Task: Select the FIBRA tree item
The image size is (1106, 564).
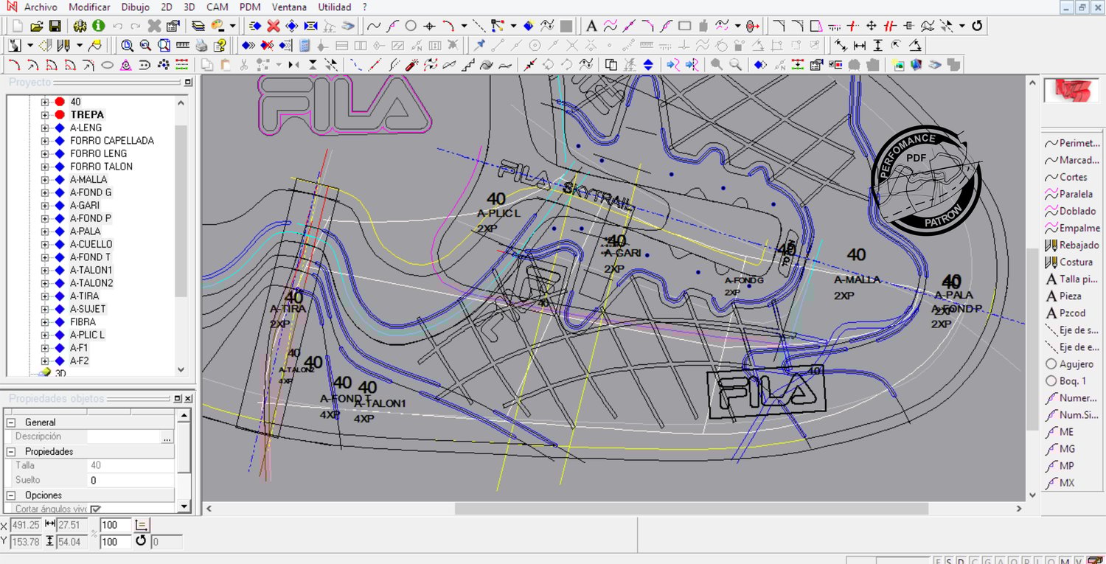Action: tap(83, 322)
